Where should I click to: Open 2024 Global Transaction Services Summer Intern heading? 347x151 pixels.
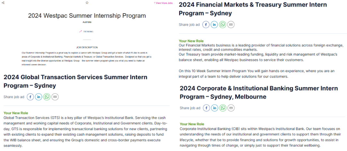[76, 81]
